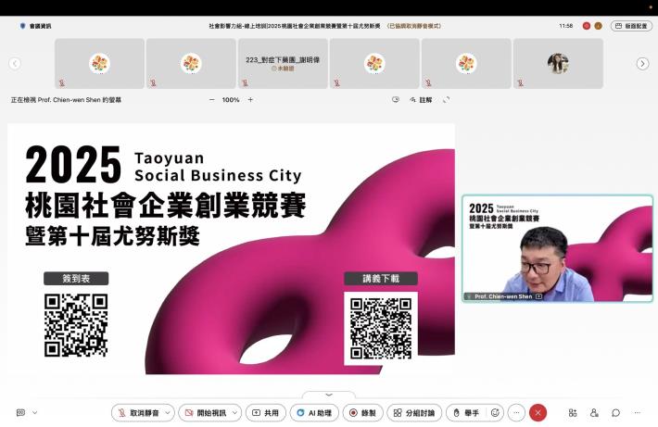Click the text 正在檢視 Prof. Chien-wen Shen 的螢幕
Viewport: 658px width, 427px height.
point(66,100)
